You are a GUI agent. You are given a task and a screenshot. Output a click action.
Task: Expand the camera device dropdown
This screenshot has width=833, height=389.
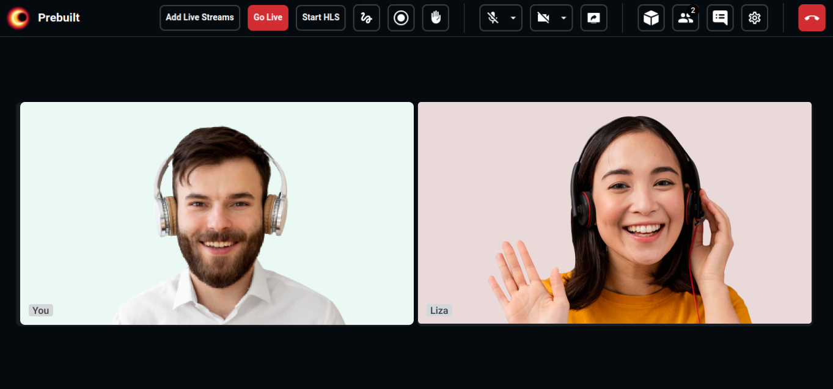[x=564, y=18]
